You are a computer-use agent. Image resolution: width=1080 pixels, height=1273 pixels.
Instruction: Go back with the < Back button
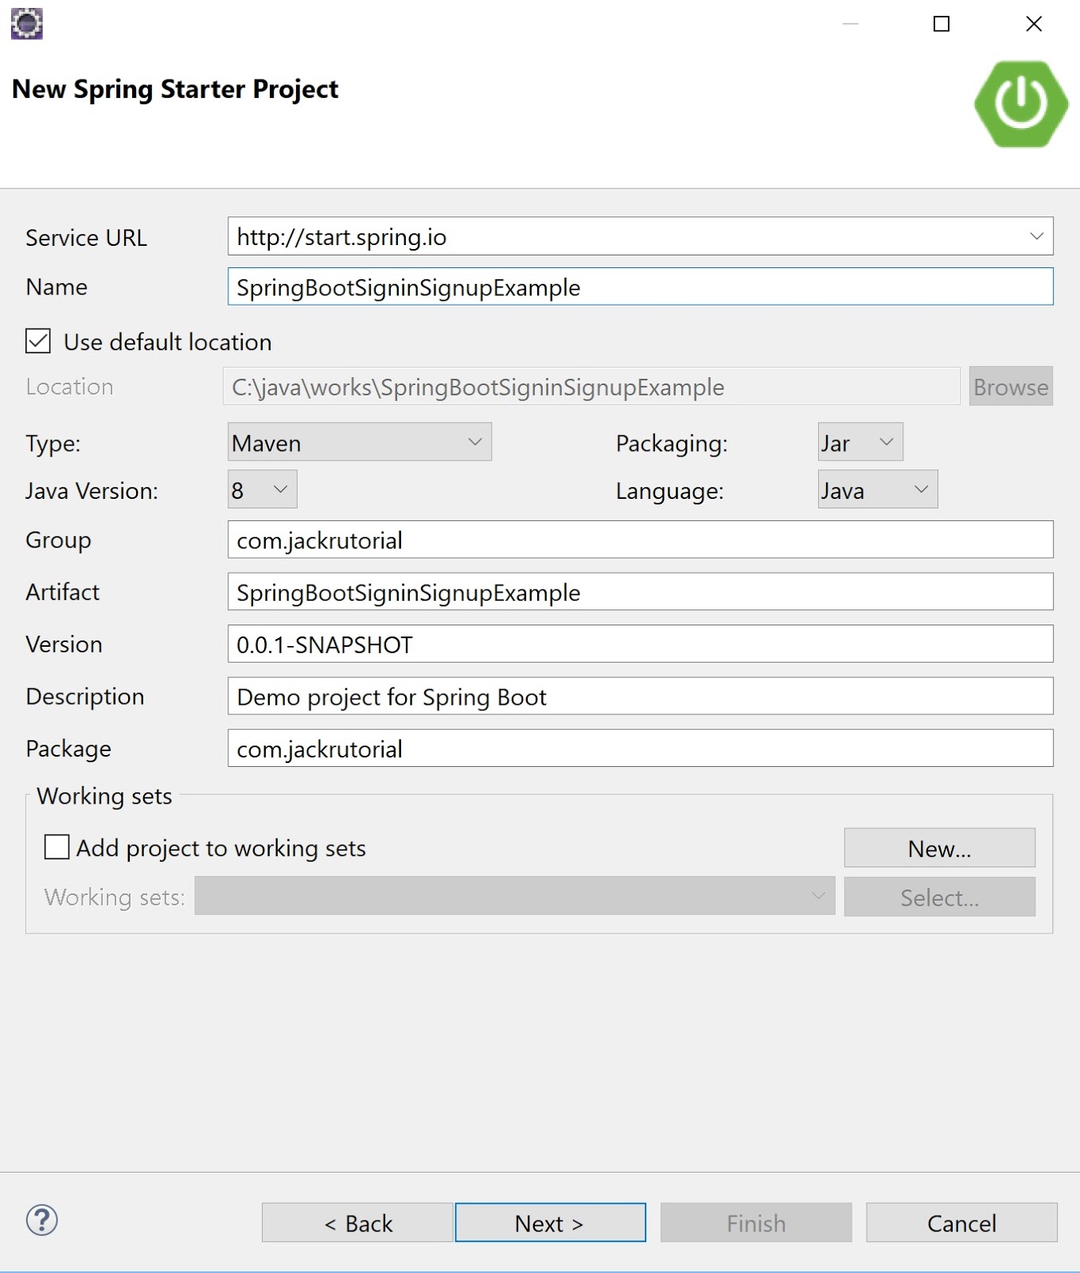[357, 1223]
